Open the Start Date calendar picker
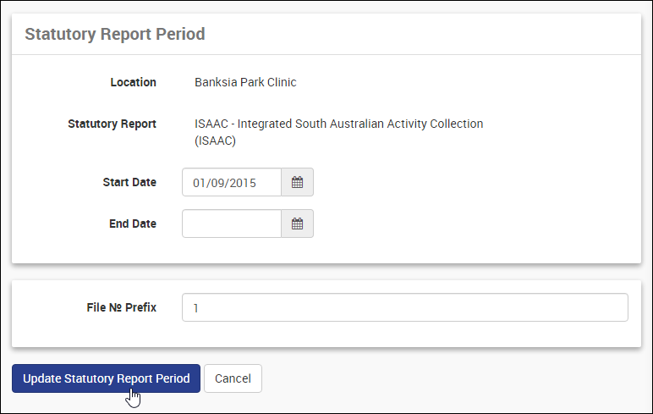The image size is (653, 414). (297, 182)
